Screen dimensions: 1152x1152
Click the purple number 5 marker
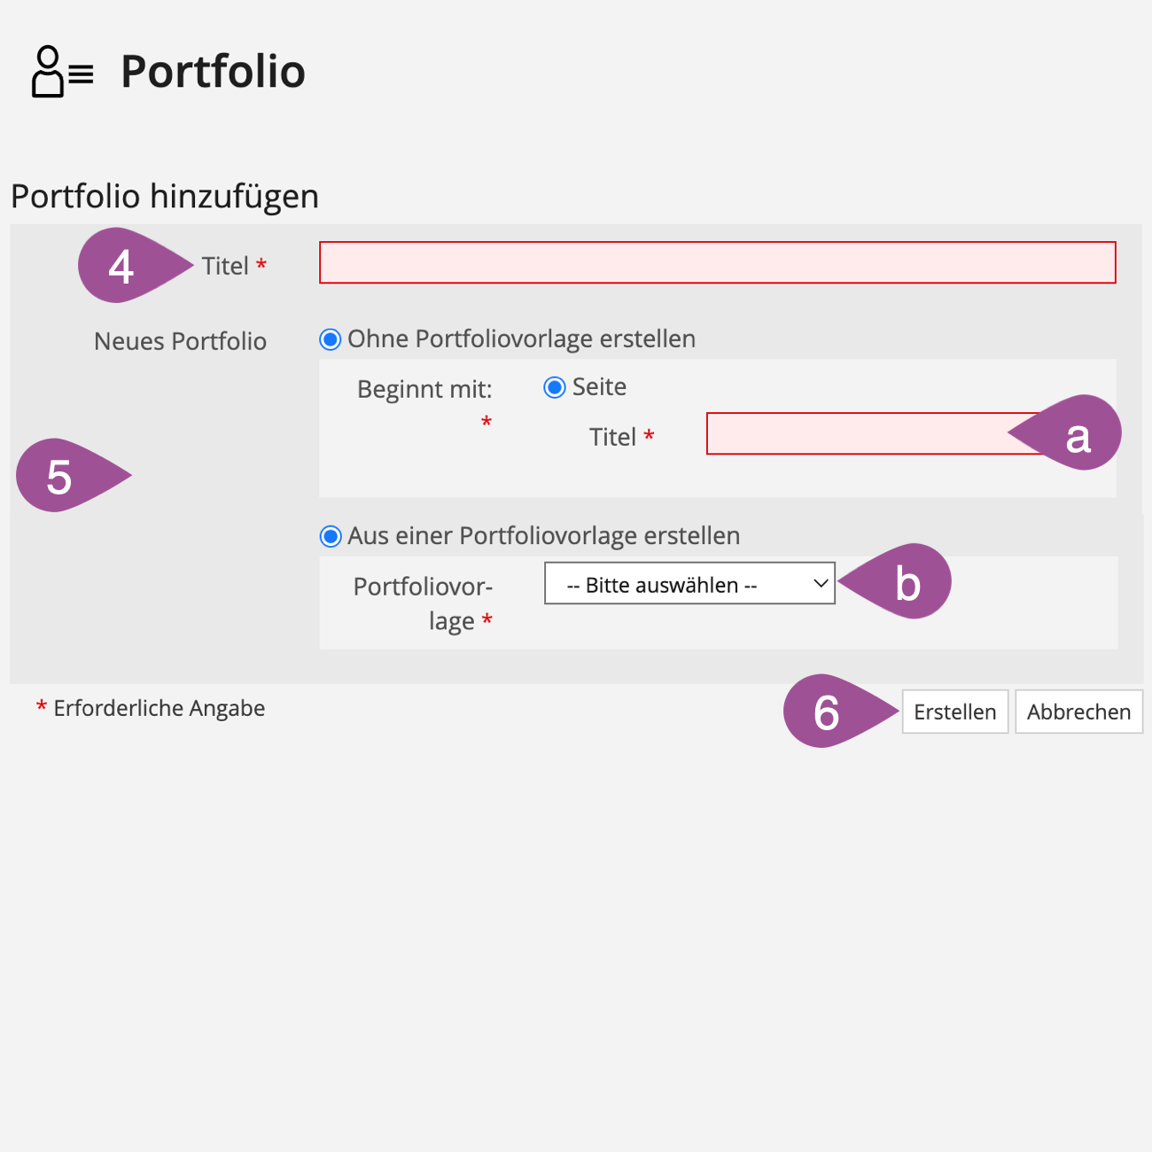click(60, 476)
